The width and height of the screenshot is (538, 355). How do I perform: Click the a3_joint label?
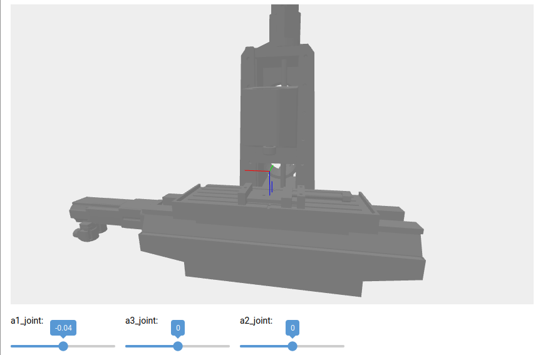[142, 321]
